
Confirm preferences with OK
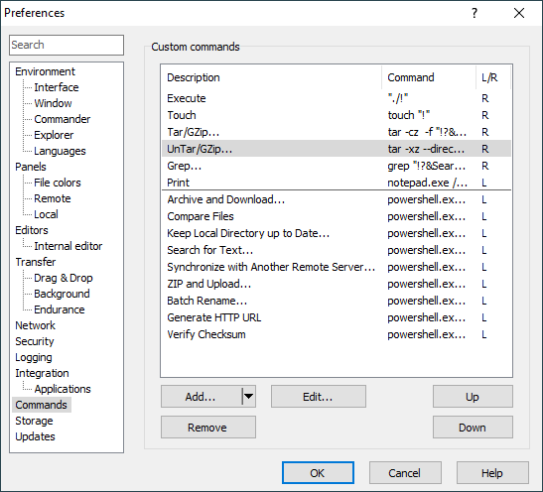tap(318, 472)
